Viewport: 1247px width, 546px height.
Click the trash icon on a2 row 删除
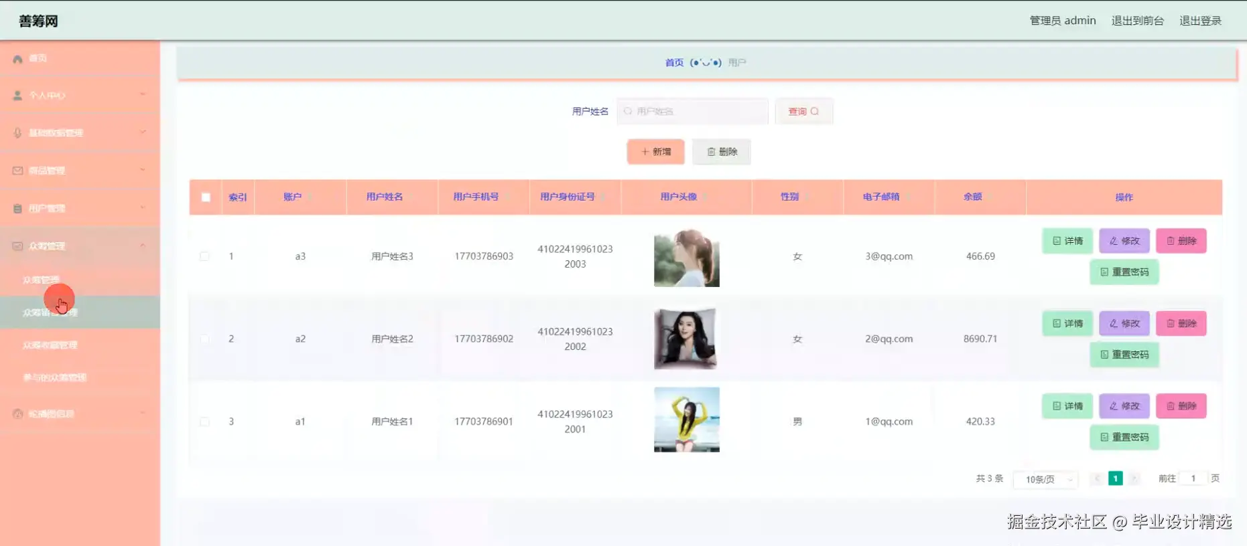1171,324
